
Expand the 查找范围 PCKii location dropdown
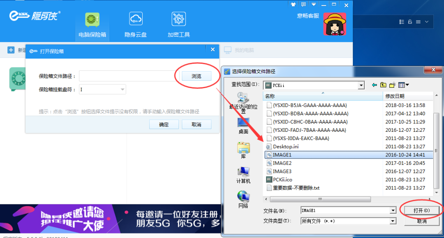(361, 85)
